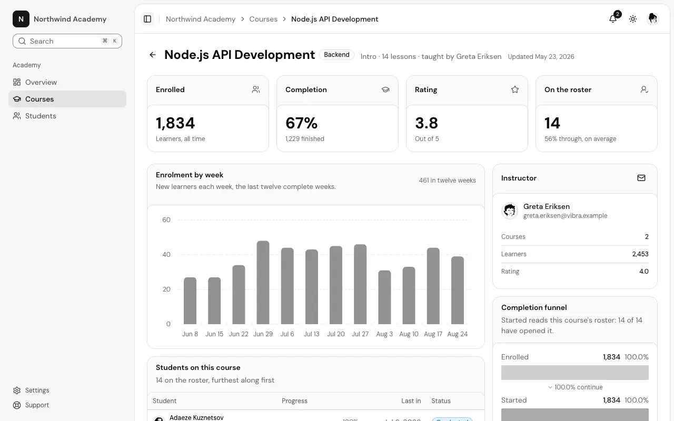This screenshot has height=421, width=674.
Task: Click the Backend tag badge
Action: coord(336,55)
